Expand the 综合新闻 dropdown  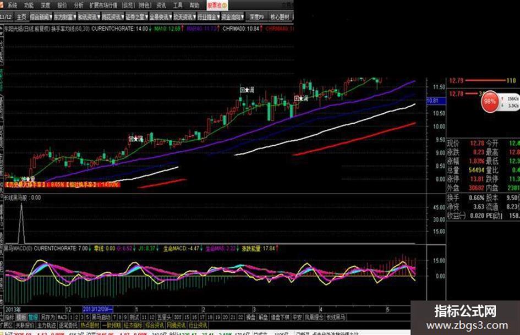41,17
